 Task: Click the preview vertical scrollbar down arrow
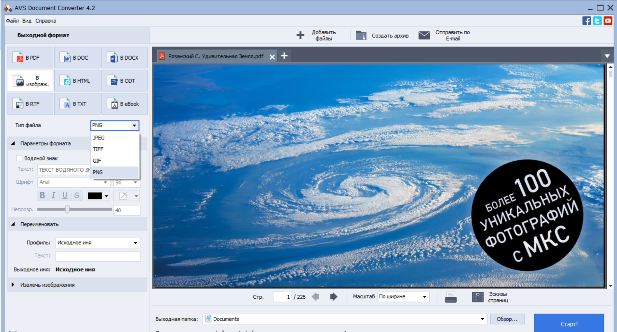tap(610, 285)
